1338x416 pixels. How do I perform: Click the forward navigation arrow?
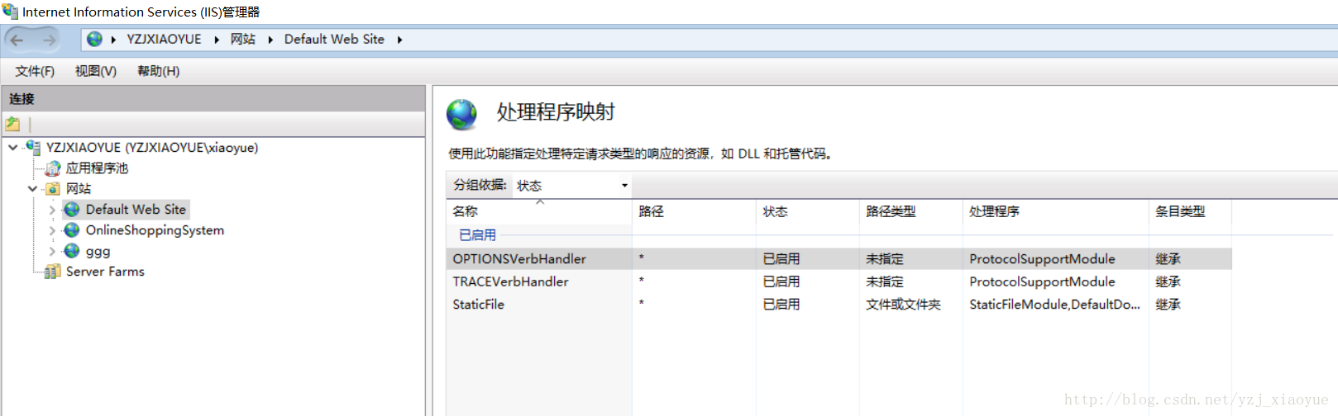tap(50, 40)
